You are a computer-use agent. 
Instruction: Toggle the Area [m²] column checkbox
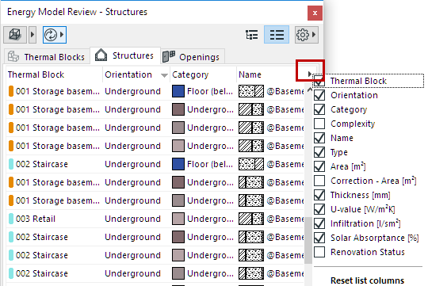click(319, 166)
